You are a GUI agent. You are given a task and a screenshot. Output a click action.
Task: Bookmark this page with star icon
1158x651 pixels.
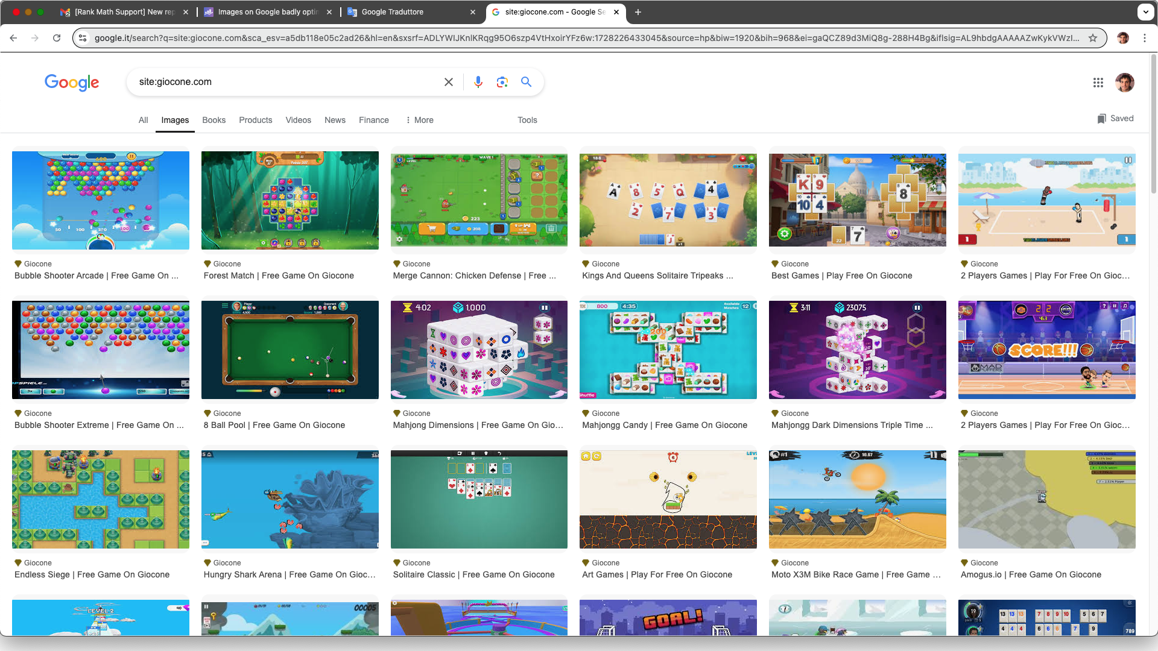pyautogui.click(x=1093, y=38)
